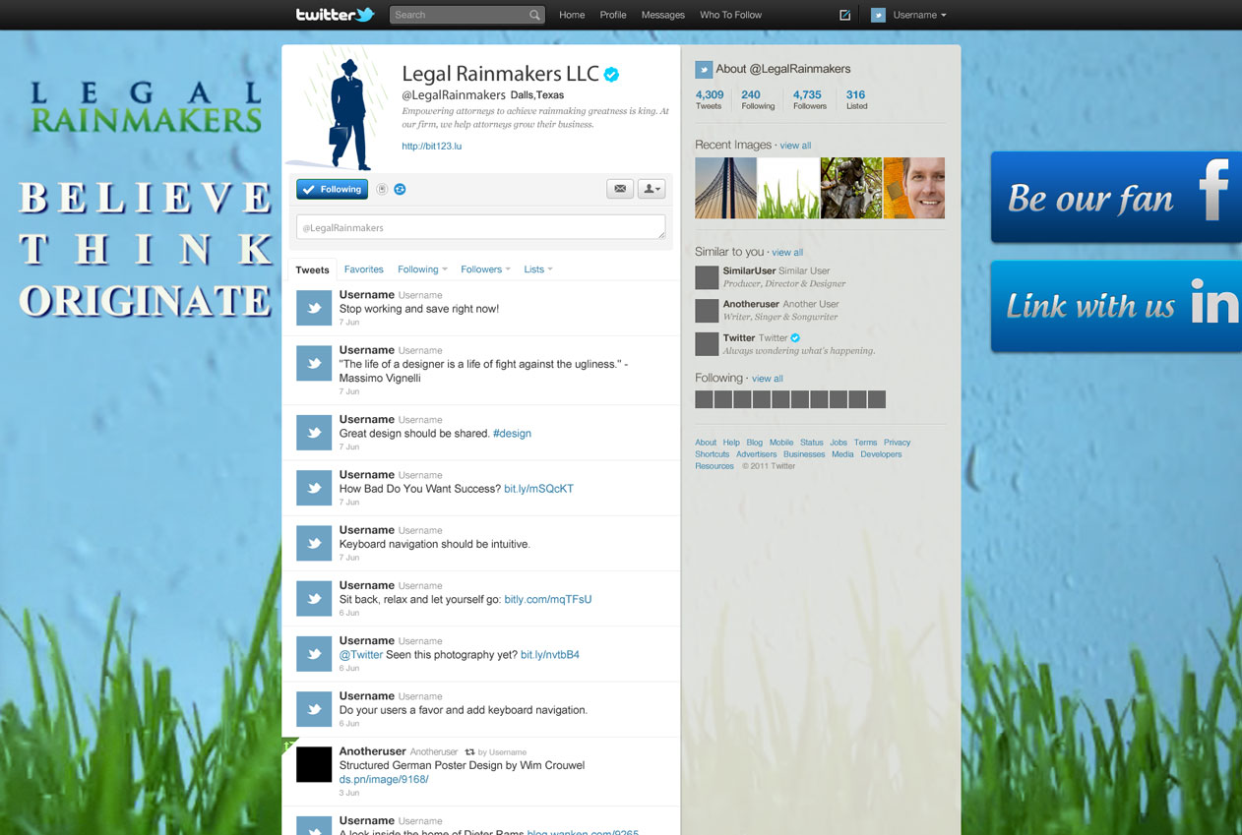Click the LinkedIn 'Link with us' banner
Image resolution: width=1242 pixels, height=835 pixels.
tap(1116, 306)
